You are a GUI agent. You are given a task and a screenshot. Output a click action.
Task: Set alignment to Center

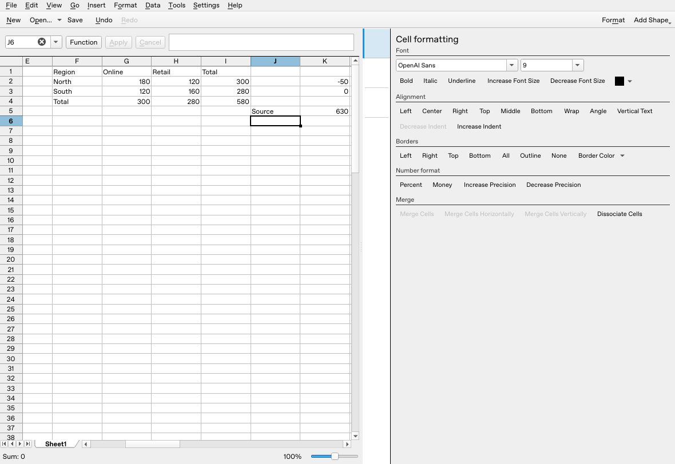[x=432, y=111]
